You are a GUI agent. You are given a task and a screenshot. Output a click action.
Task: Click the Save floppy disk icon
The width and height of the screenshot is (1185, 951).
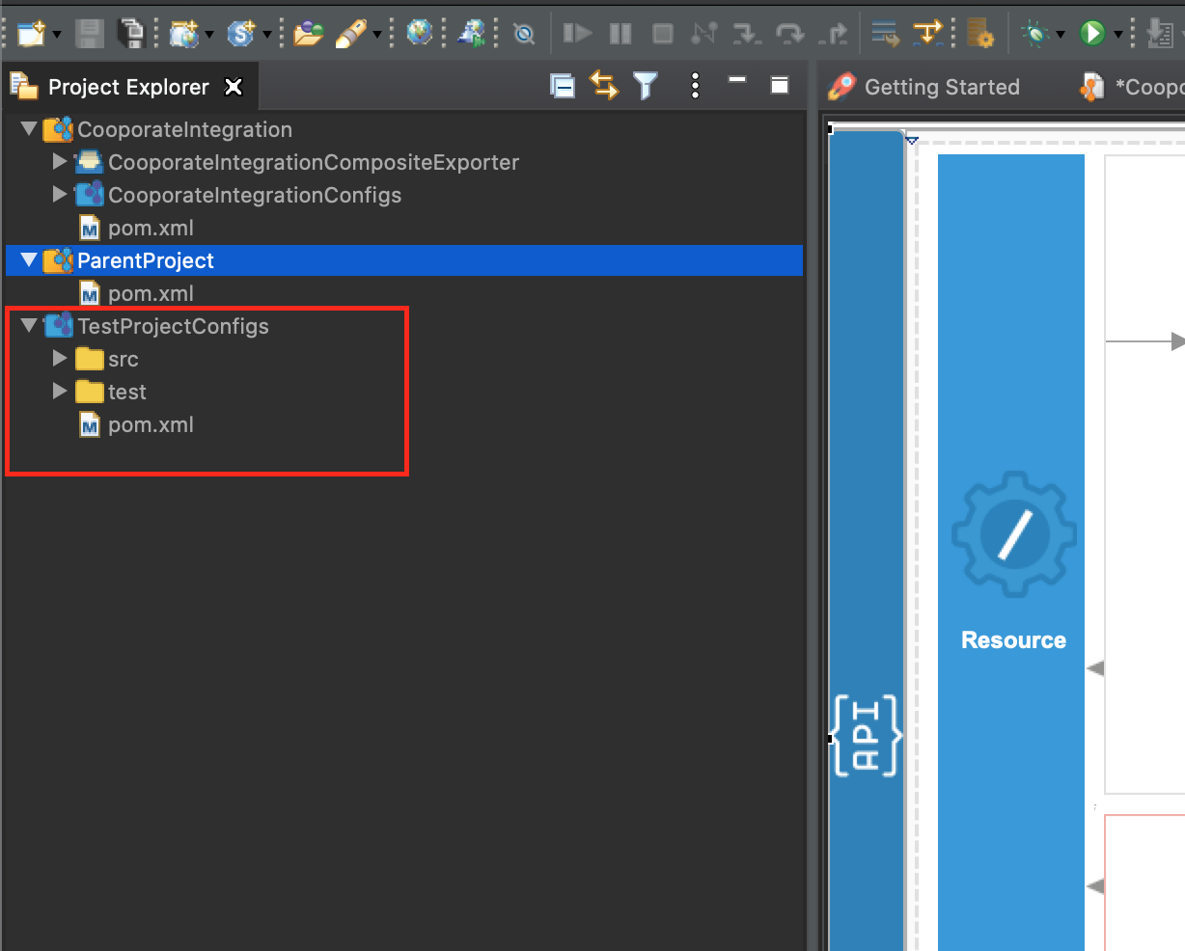tap(90, 34)
